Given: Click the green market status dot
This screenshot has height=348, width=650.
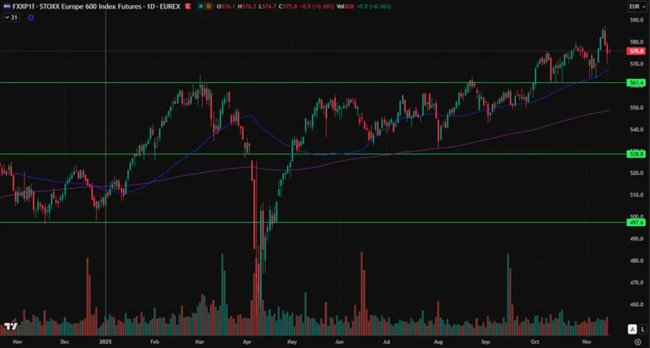Looking at the screenshot, I should pos(200,6).
